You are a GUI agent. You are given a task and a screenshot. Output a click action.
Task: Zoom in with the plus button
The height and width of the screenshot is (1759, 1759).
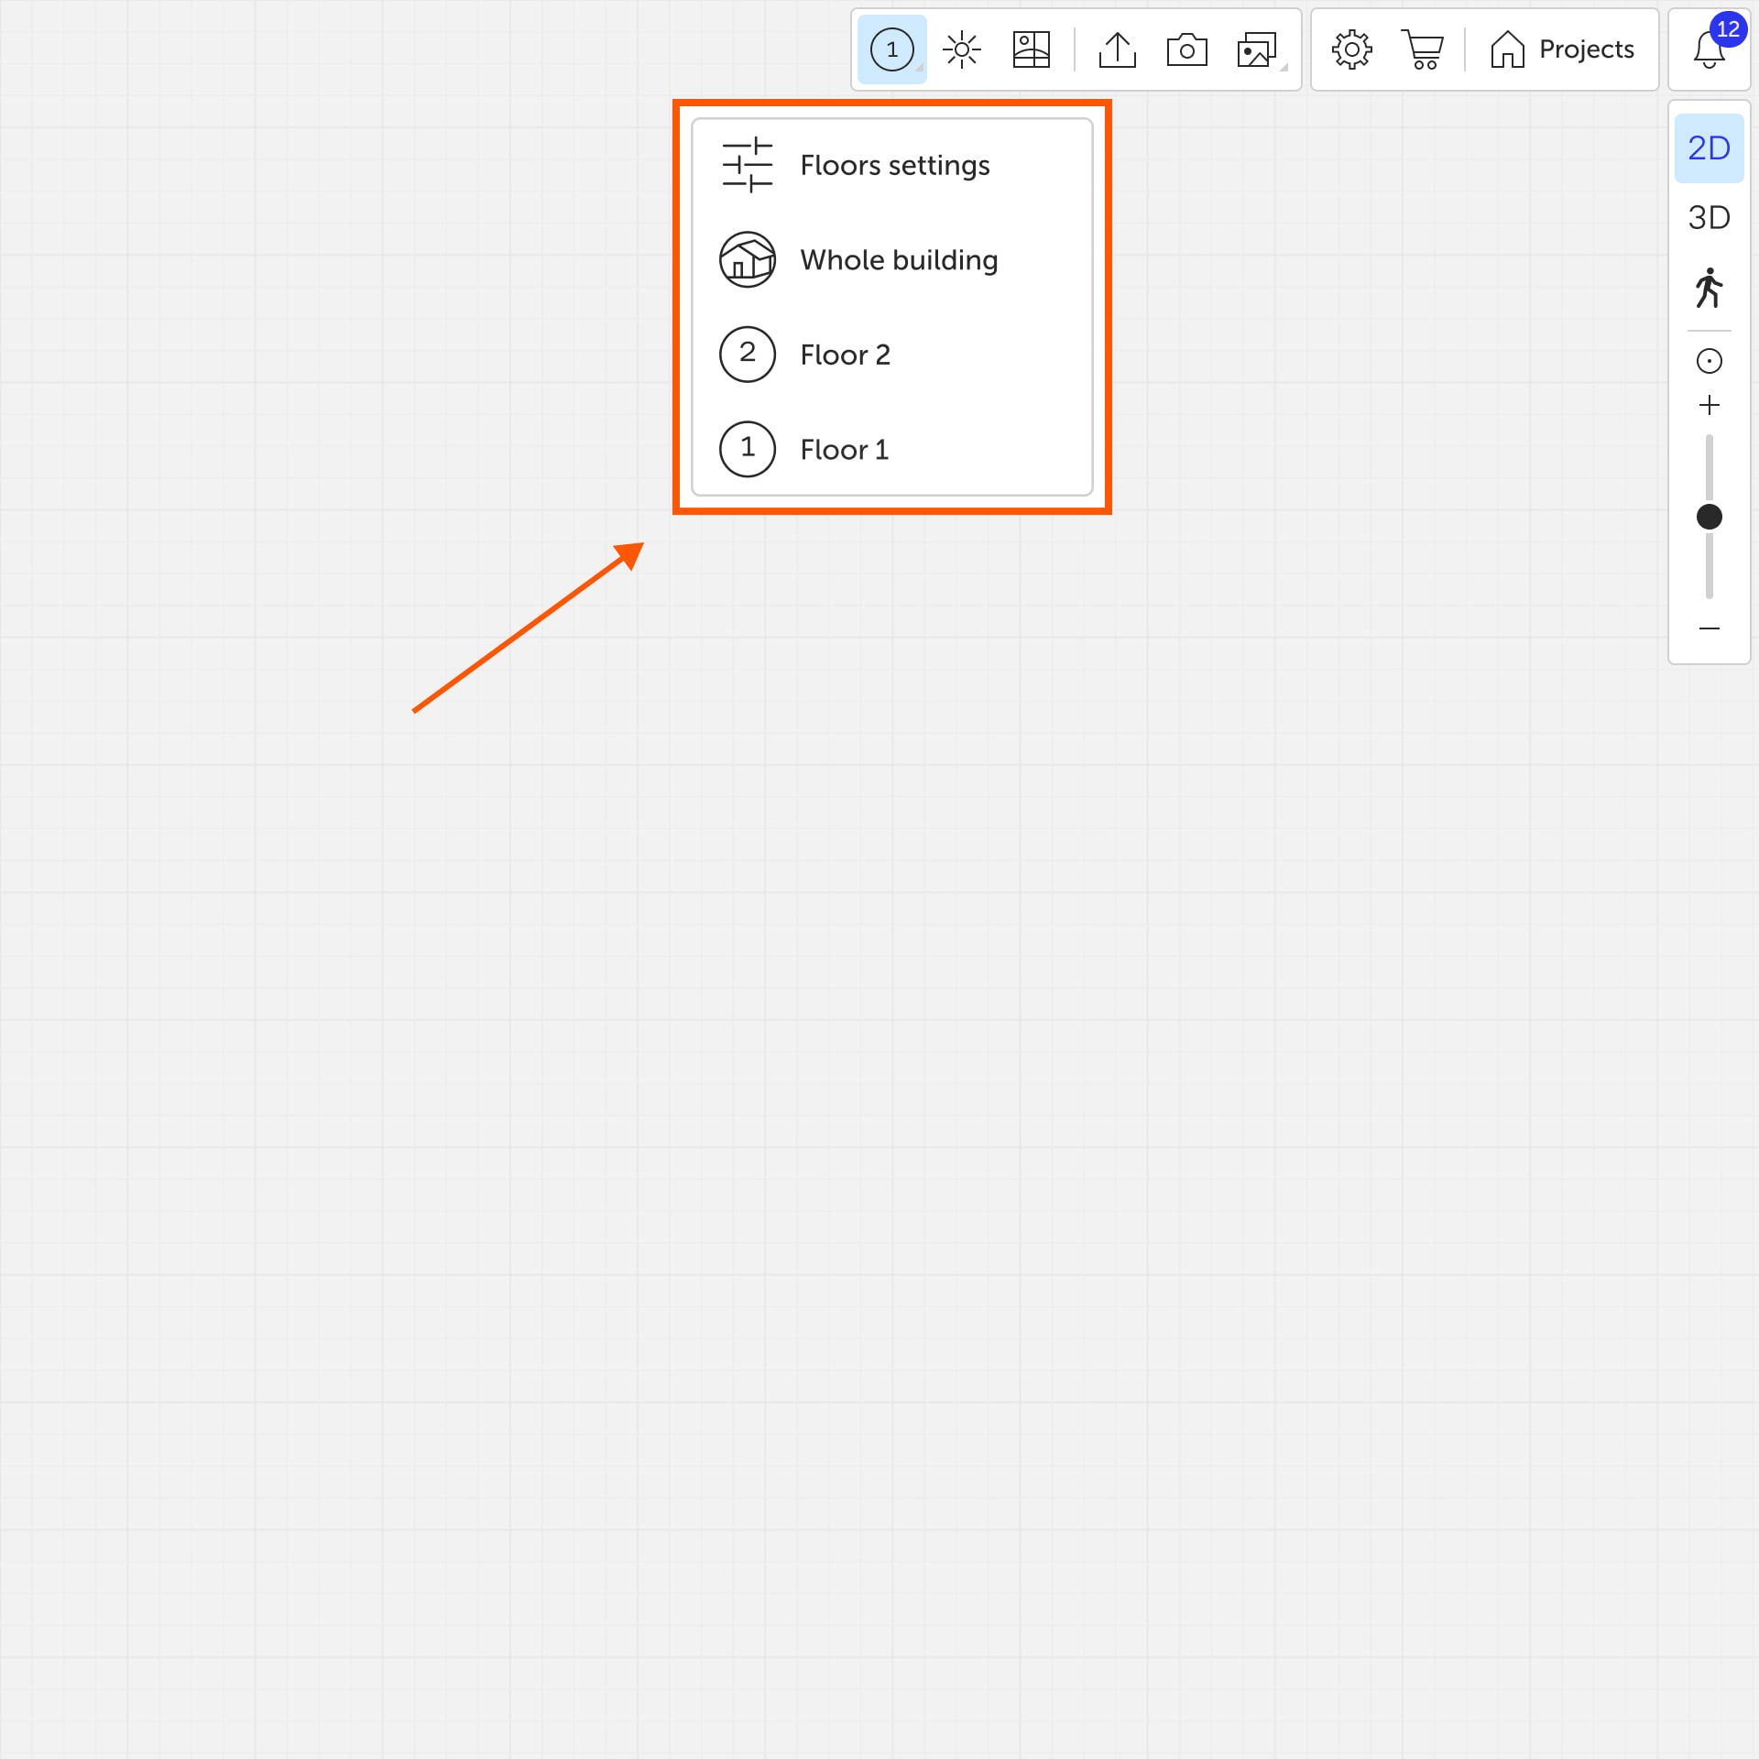coord(1709,405)
